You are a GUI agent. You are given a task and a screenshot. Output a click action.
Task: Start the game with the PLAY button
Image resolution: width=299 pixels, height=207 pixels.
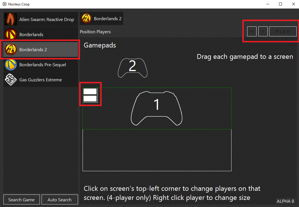pyautogui.click(x=283, y=32)
